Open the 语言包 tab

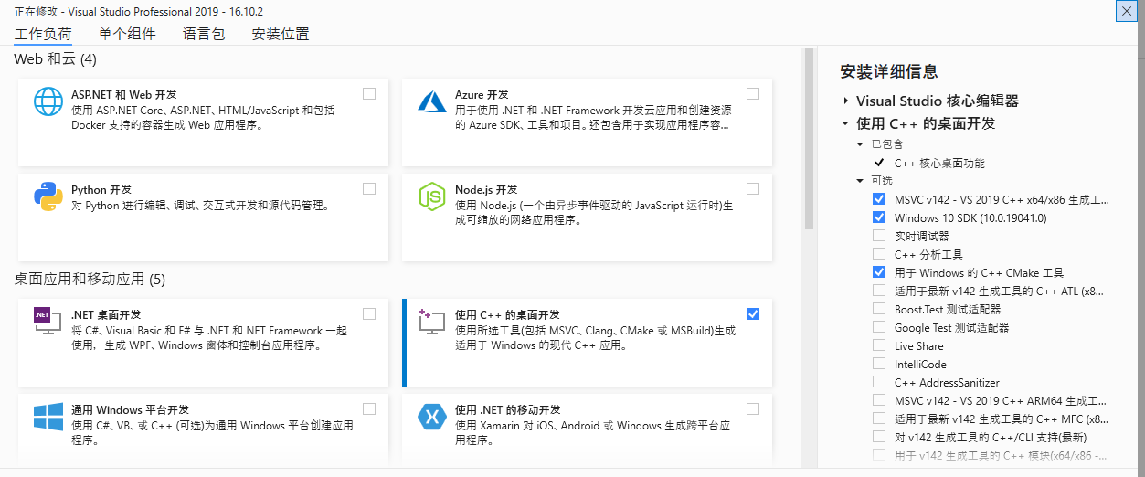point(204,35)
